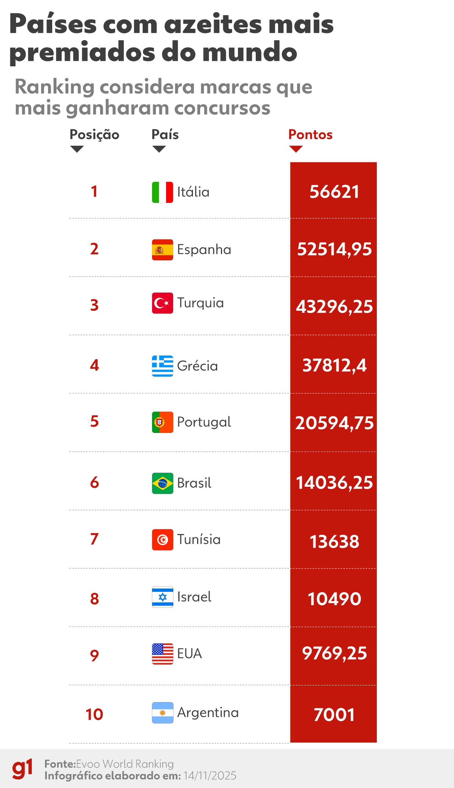The height and width of the screenshot is (788, 454).
Task: Click the Brazil flag icon
Action: [x=162, y=483]
